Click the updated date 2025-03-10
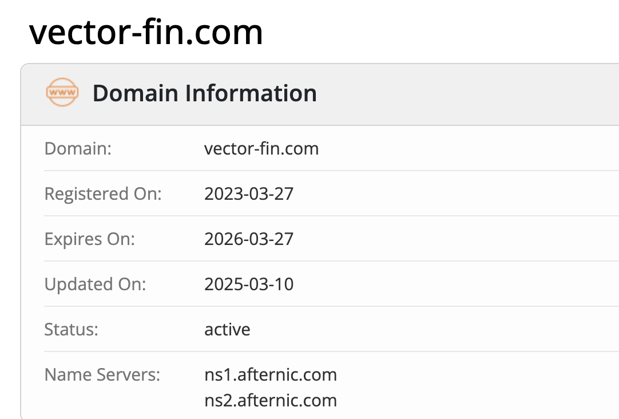Screen dimensions: 619x419 249,284
